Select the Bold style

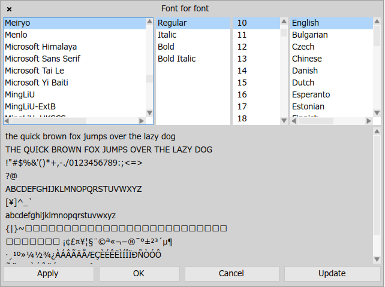coord(193,47)
